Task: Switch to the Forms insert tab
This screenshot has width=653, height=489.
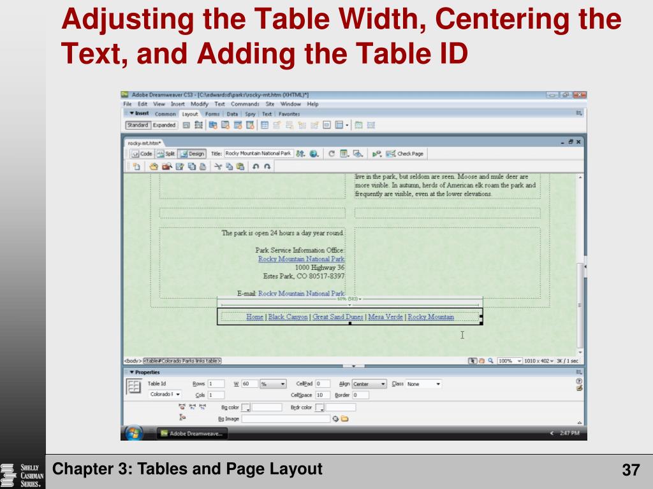Action: tap(212, 114)
